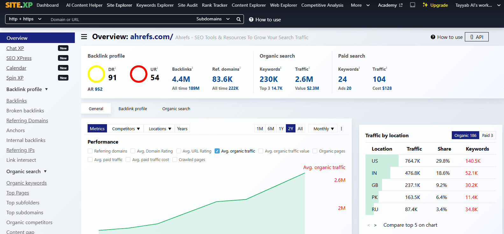Image resolution: width=504 pixels, height=234 pixels.
Task: Open the Referring Domains sidebar link
Action: (x=27, y=120)
